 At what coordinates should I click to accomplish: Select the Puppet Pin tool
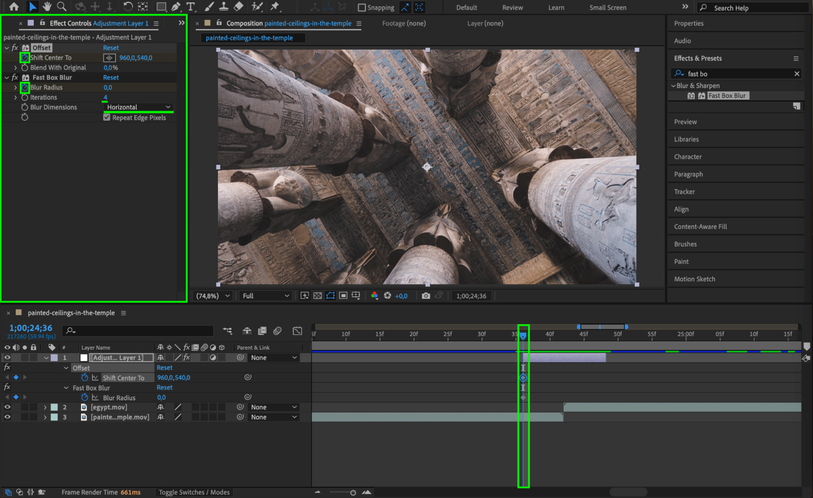point(275,7)
